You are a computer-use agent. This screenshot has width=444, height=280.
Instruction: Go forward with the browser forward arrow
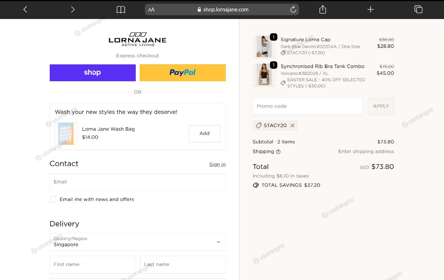73,9
